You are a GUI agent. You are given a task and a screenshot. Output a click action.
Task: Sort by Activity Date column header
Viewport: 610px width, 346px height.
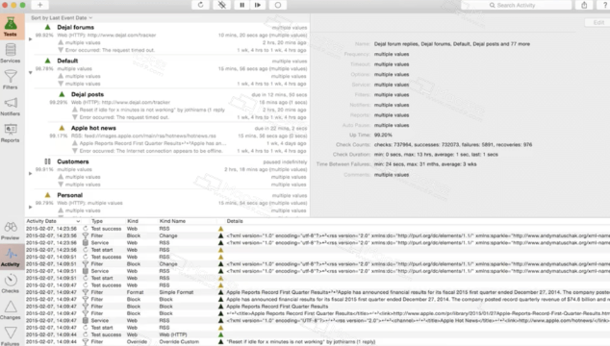(x=53, y=221)
